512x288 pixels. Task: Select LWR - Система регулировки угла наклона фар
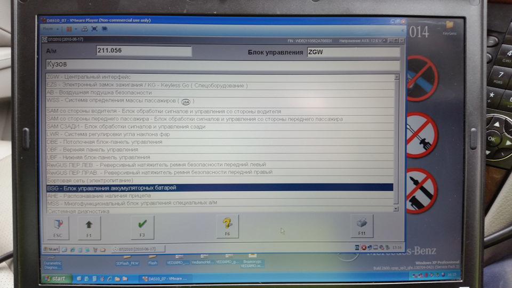pyautogui.click(x=220, y=134)
